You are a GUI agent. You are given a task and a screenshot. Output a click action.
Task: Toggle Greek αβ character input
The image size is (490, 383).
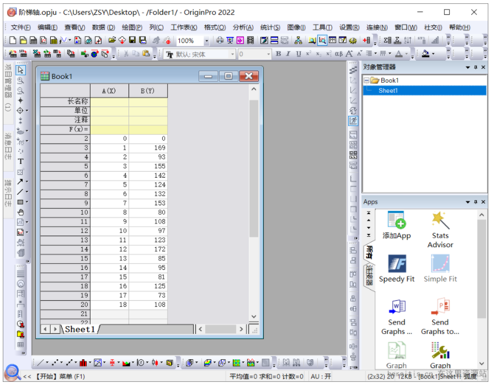(x=339, y=54)
